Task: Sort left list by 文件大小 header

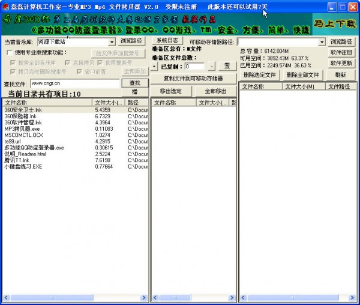Action: (x=109, y=103)
